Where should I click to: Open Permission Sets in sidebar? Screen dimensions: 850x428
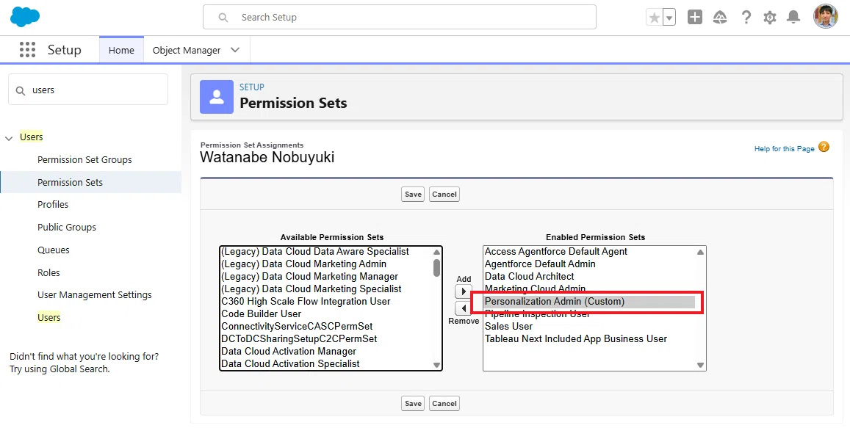(x=70, y=183)
